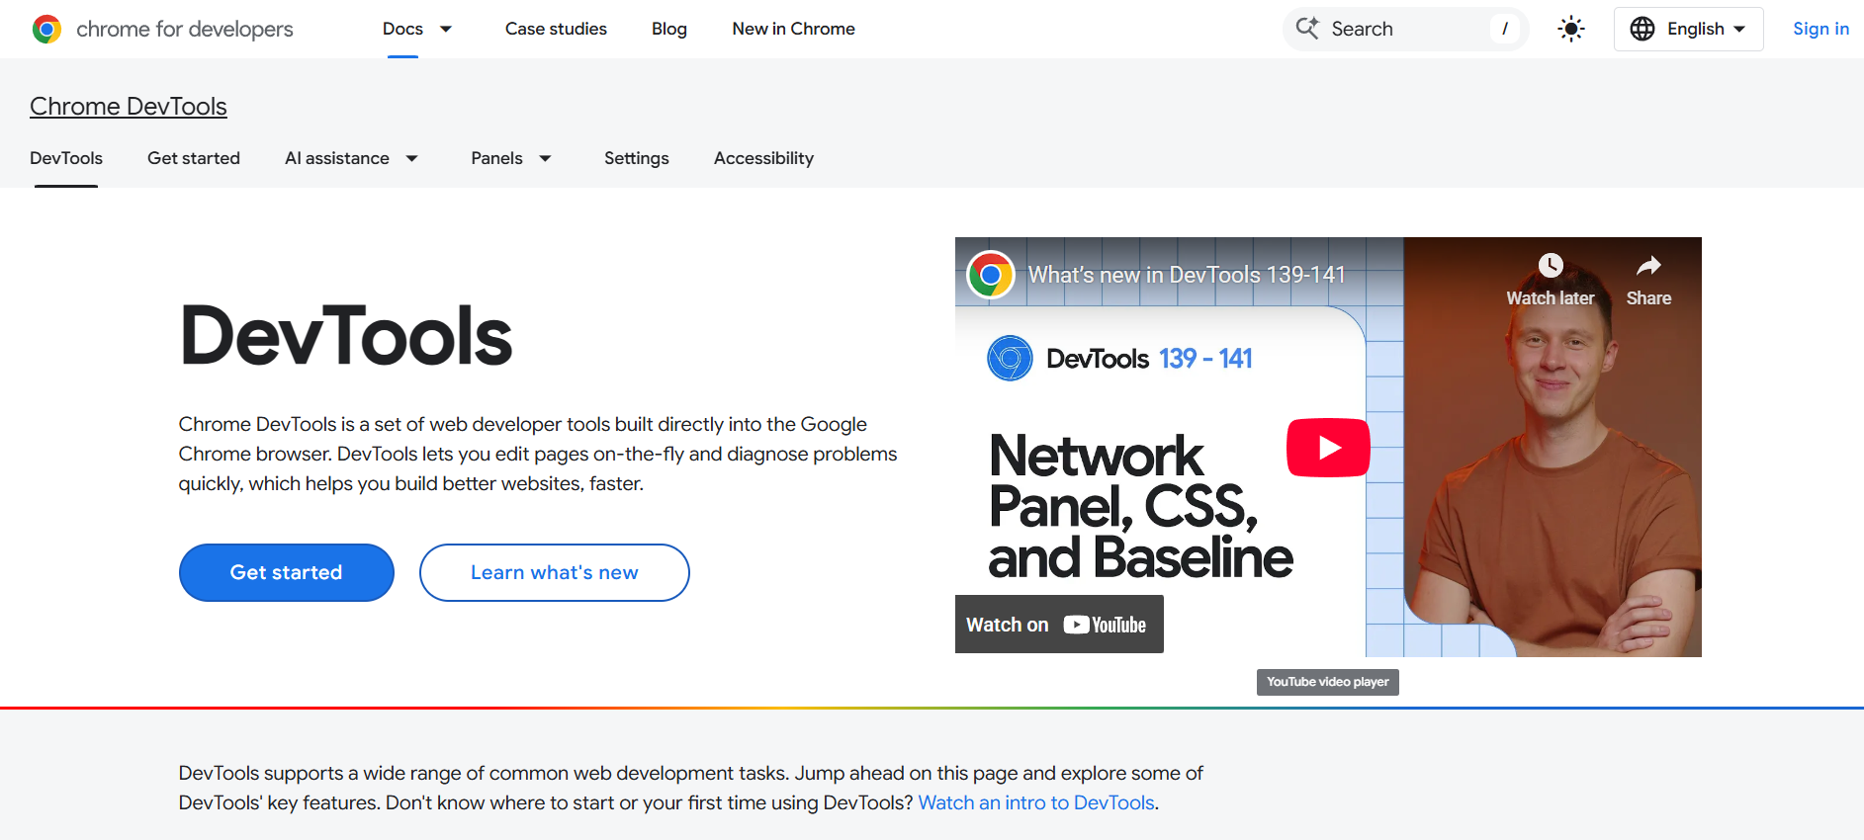This screenshot has width=1864, height=840.
Task: Switch to the Get started tab
Action: (194, 158)
